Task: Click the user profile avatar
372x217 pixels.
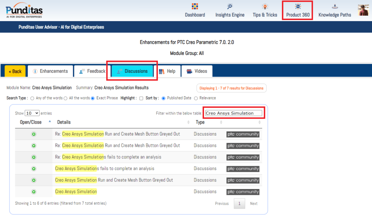Action: (363, 10)
